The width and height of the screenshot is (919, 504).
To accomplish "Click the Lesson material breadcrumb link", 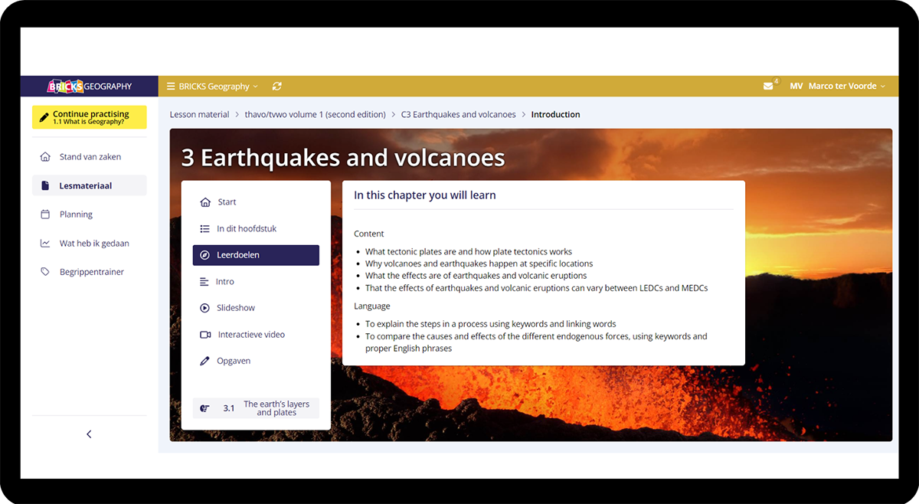I will 199,115.
